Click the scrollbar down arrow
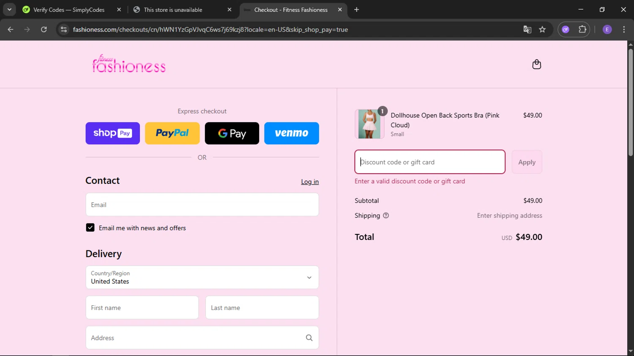634x356 pixels. pyautogui.click(x=630, y=351)
